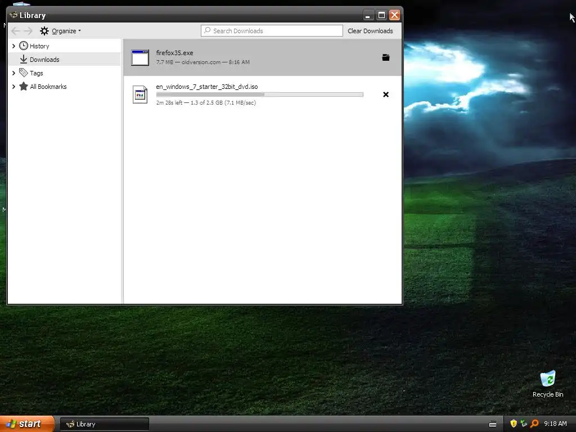This screenshot has width=576, height=432.
Task: Open the Windows start menu
Action: (26, 424)
